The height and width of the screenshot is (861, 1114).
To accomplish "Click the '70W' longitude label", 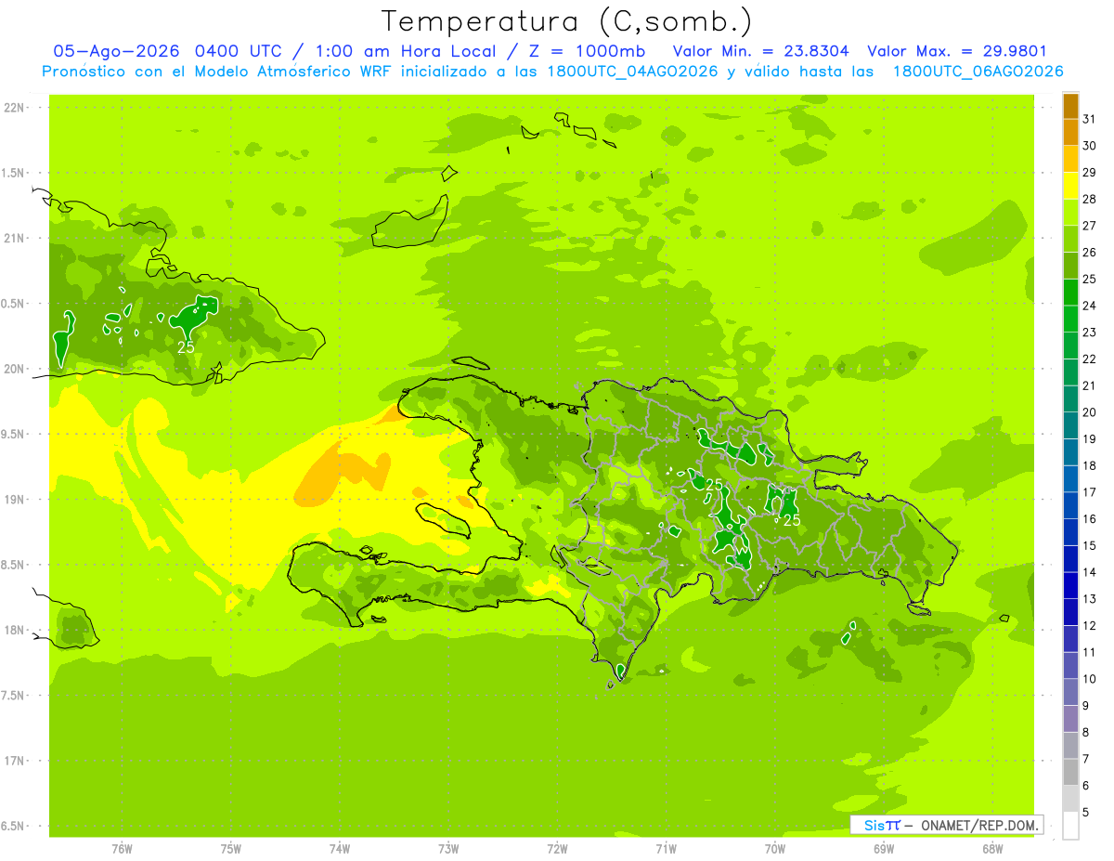I will 775,849.
